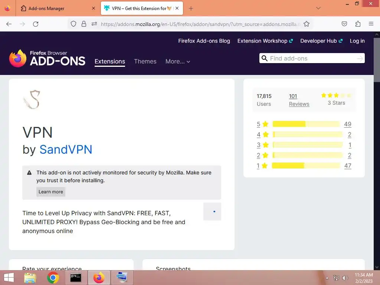380x285 pixels.
Task: Go back to previous page
Action: 9,24
